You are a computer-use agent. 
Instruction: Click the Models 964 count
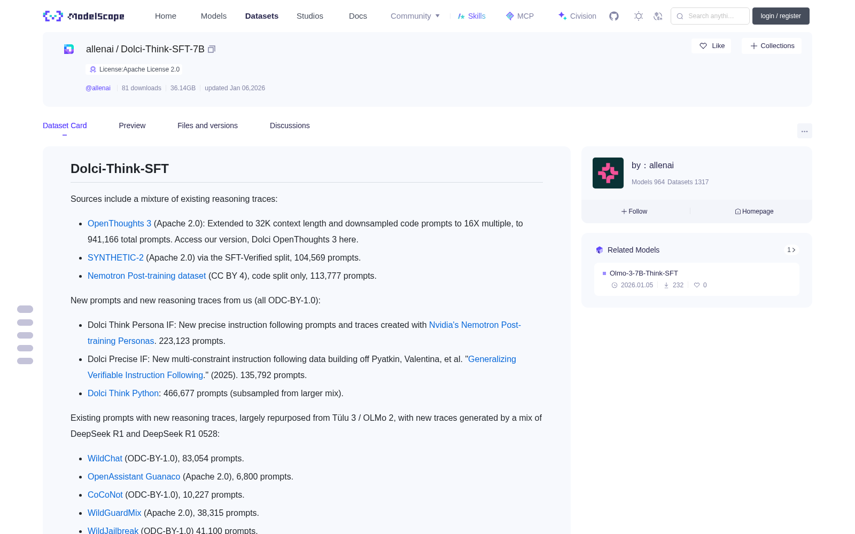point(648,182)
